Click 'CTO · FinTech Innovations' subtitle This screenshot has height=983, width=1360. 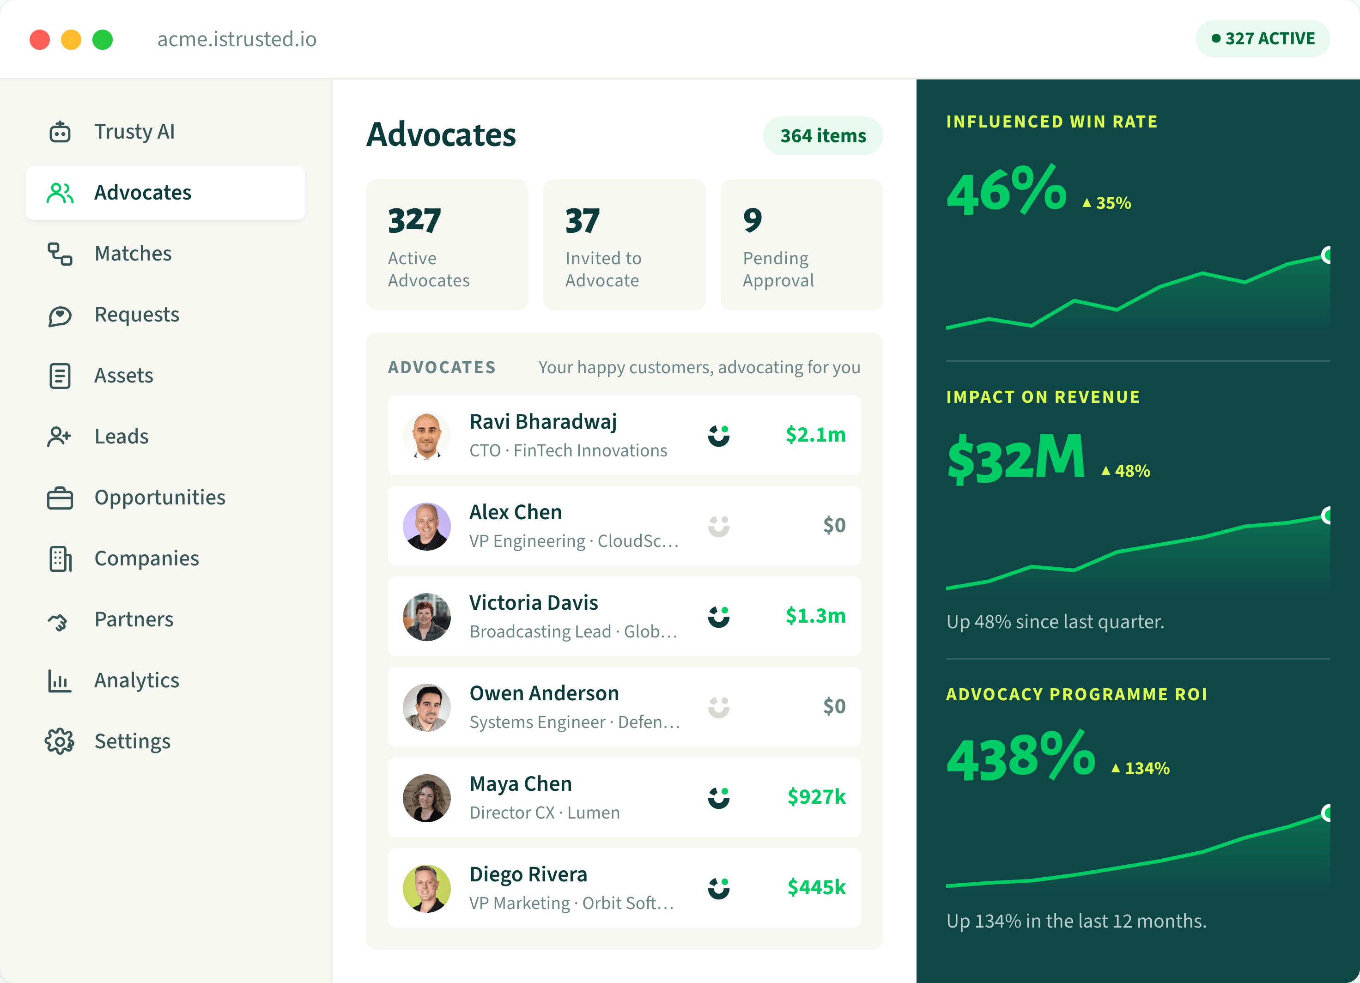click(568, 450)
